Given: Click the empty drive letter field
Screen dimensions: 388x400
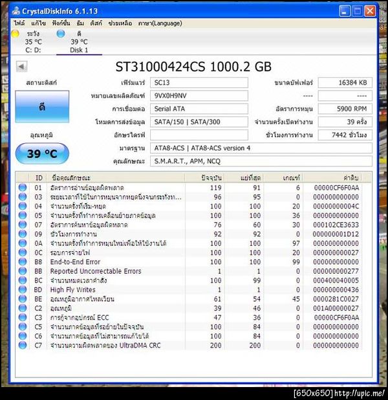Looking at the screenshot, I should [199, 135].
